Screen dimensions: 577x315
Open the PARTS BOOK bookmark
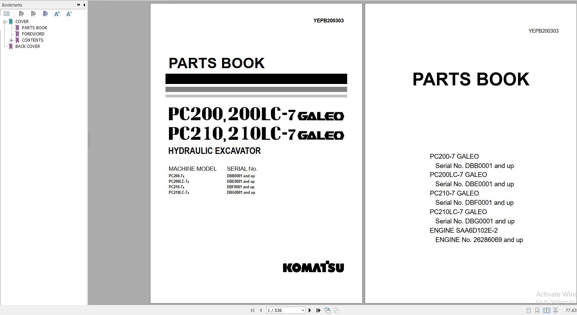pyautogui.click(x=34, y=28)
